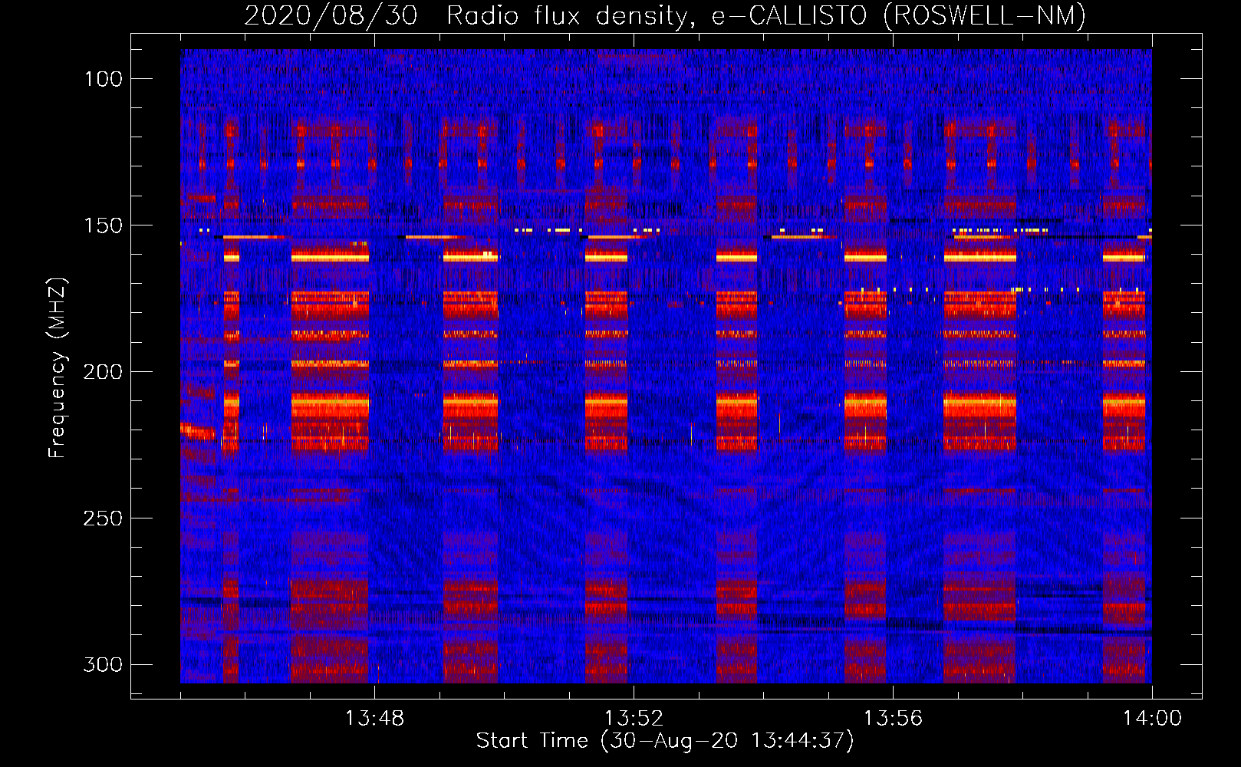Image resolution: width=1241 pixels, height=767 pixels.
Task: Click the 300 frequency tick label
Action: pos(103,664)
